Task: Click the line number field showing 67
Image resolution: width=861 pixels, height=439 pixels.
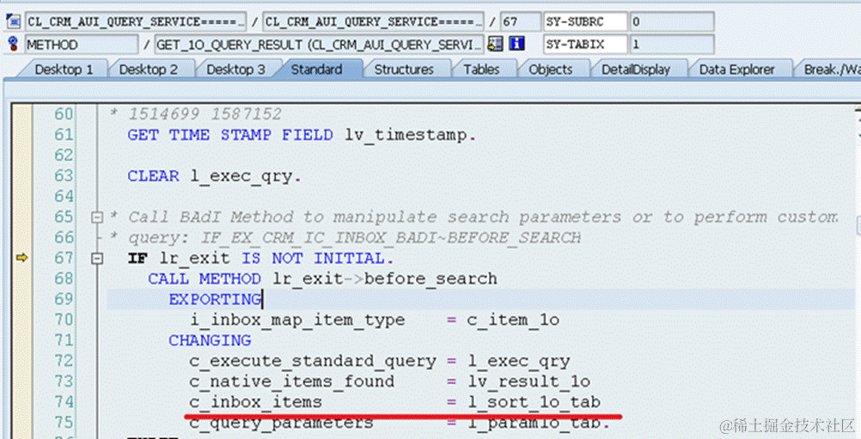Action: click(x=521, y=22)
